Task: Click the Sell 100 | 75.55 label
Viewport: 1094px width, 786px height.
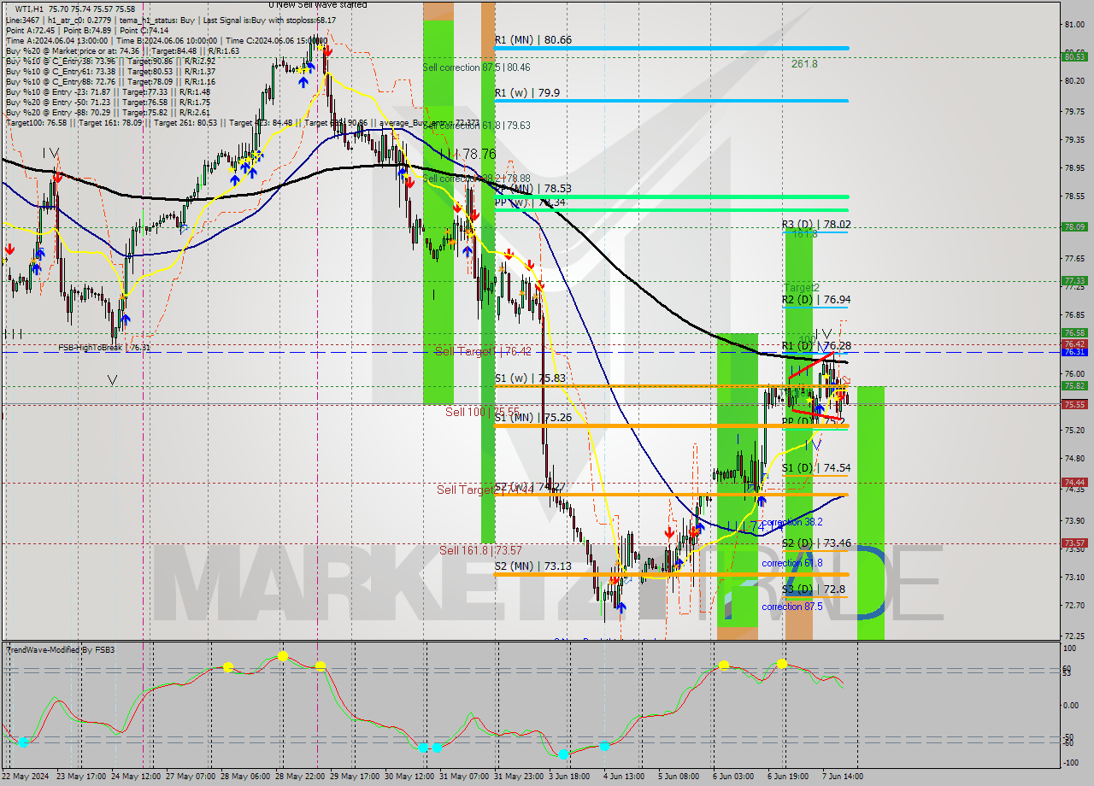Action: (x=482, y=412)
